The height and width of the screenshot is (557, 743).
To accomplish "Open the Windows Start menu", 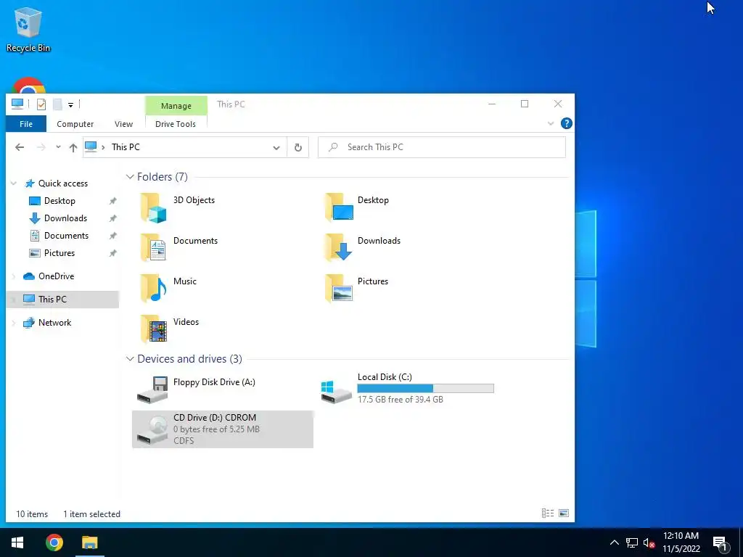I will point(17,542).
